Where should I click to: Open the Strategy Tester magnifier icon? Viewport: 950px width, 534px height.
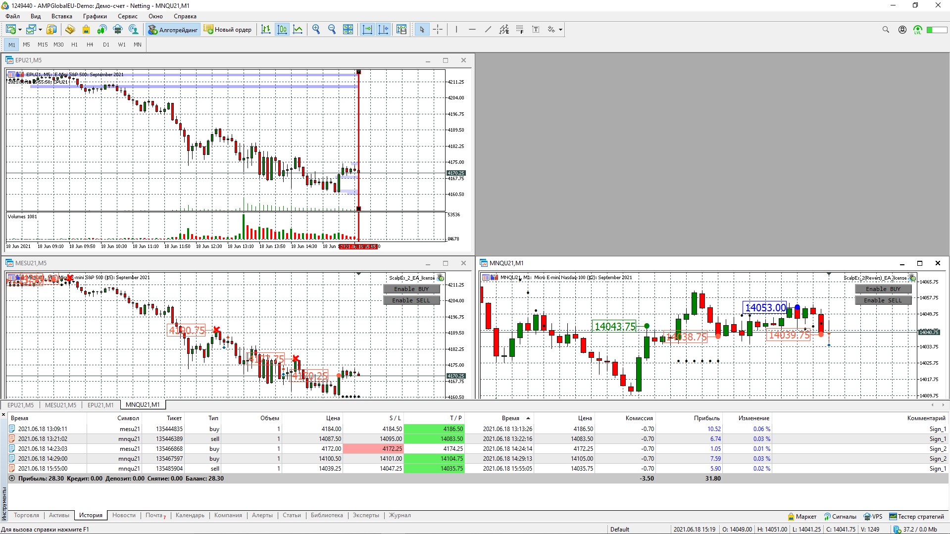pos(134,30)
